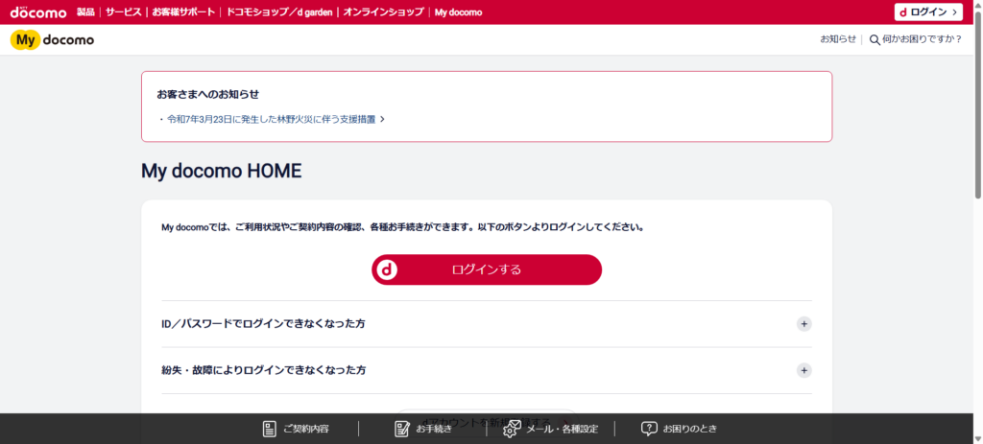983x444 pixels.
Task: Click the magnifier search icon in the header
Action: click(x=875, y=39)
